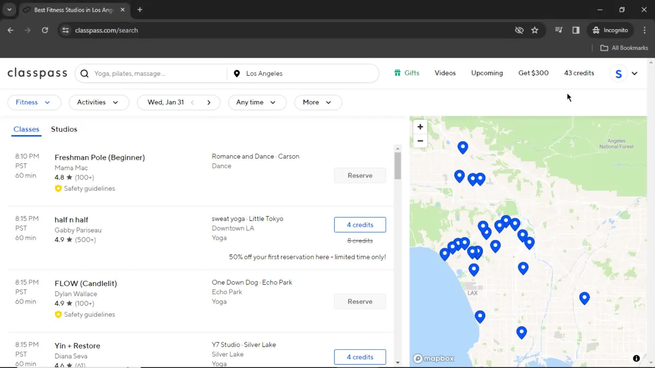Open the tab search dropdown arrow
Viewport: 655px width, 368px height.
(10, 10)
